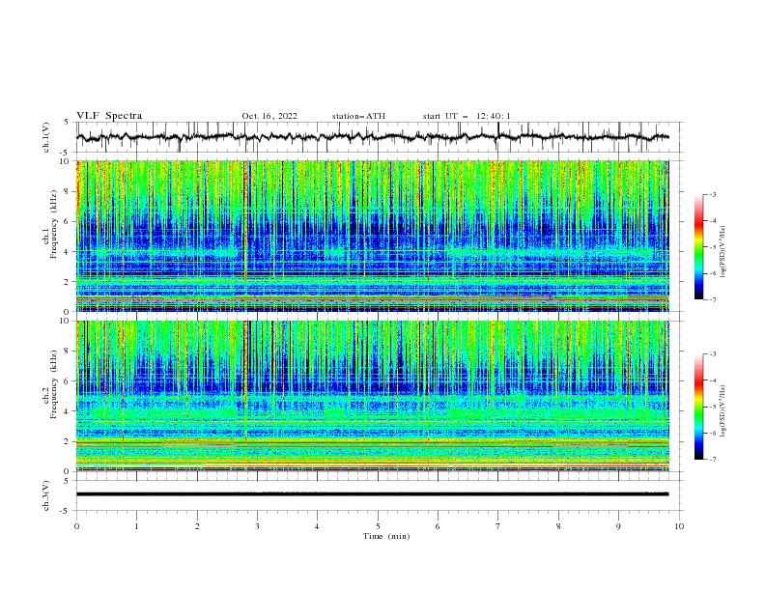
Task: Click the time axis tick label "8"
Action: pyautogui.click(x=558, y=526)
